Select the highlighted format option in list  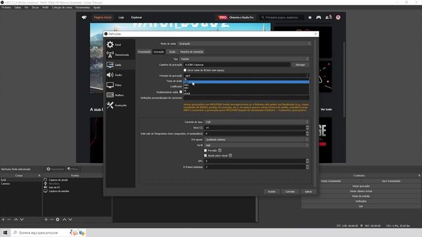(246, 82)
